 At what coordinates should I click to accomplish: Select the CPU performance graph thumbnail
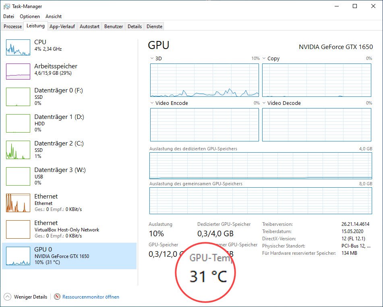18,47
